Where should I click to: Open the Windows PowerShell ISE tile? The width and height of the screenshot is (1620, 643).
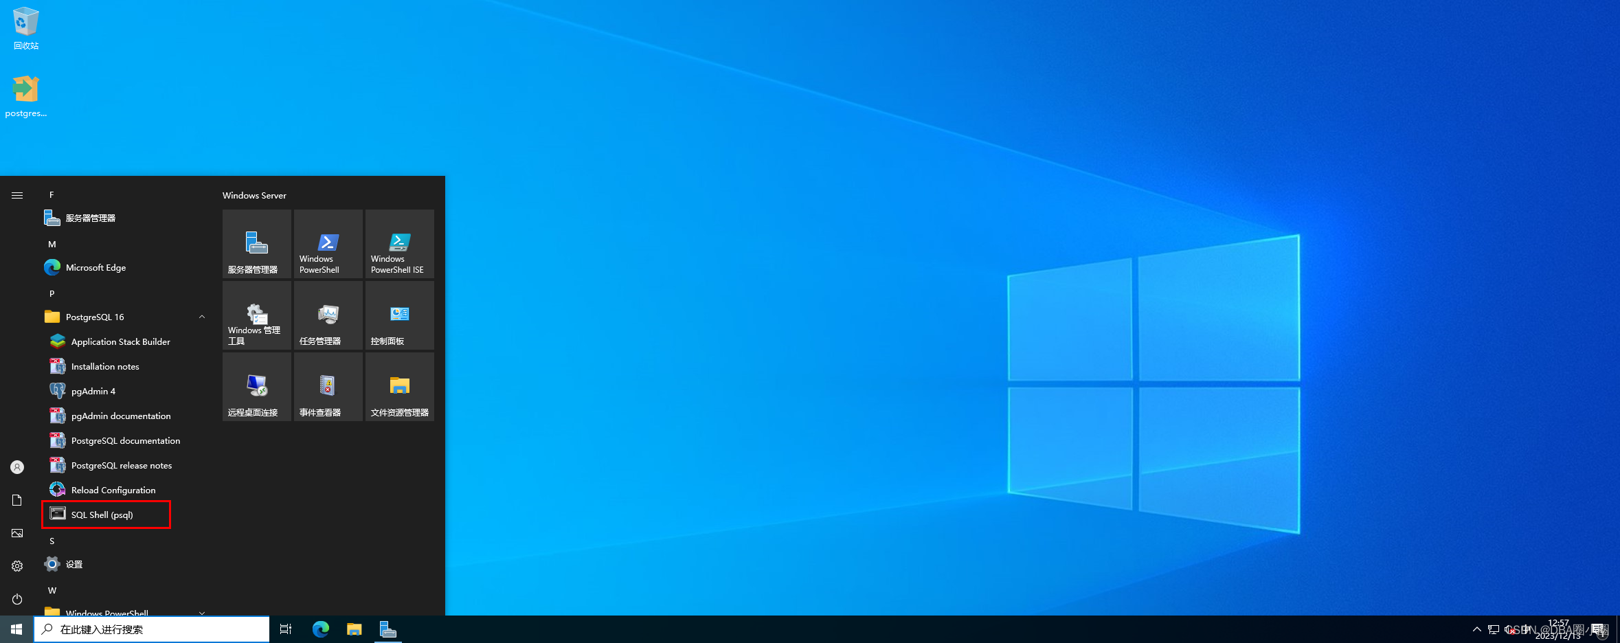[x=400, y=244]
